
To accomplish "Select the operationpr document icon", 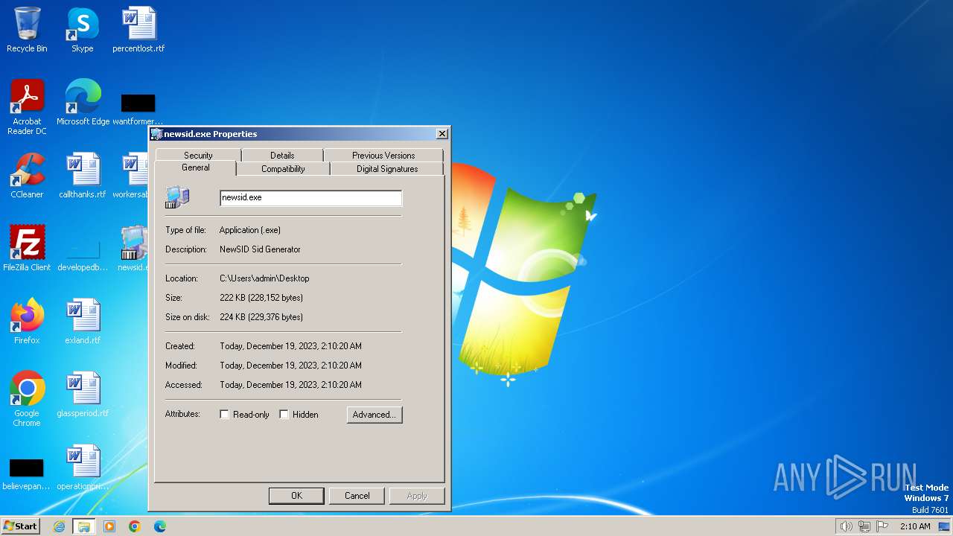I will tap(83, 468).
